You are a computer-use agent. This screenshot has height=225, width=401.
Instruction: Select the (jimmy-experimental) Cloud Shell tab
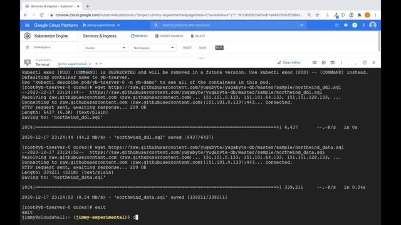[x=72, y=64]
